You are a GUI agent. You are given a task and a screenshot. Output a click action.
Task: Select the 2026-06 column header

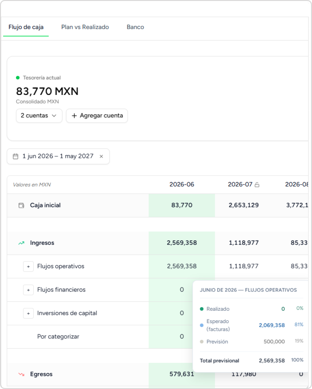coord(182,184)
